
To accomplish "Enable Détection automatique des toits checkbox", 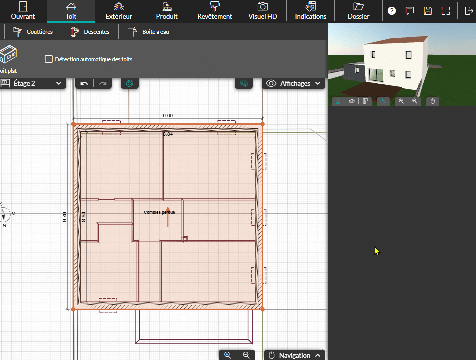I will (49, 59).
